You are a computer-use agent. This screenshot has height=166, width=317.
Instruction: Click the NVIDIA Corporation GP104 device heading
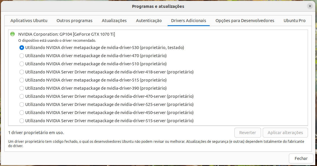coord(66,34)
